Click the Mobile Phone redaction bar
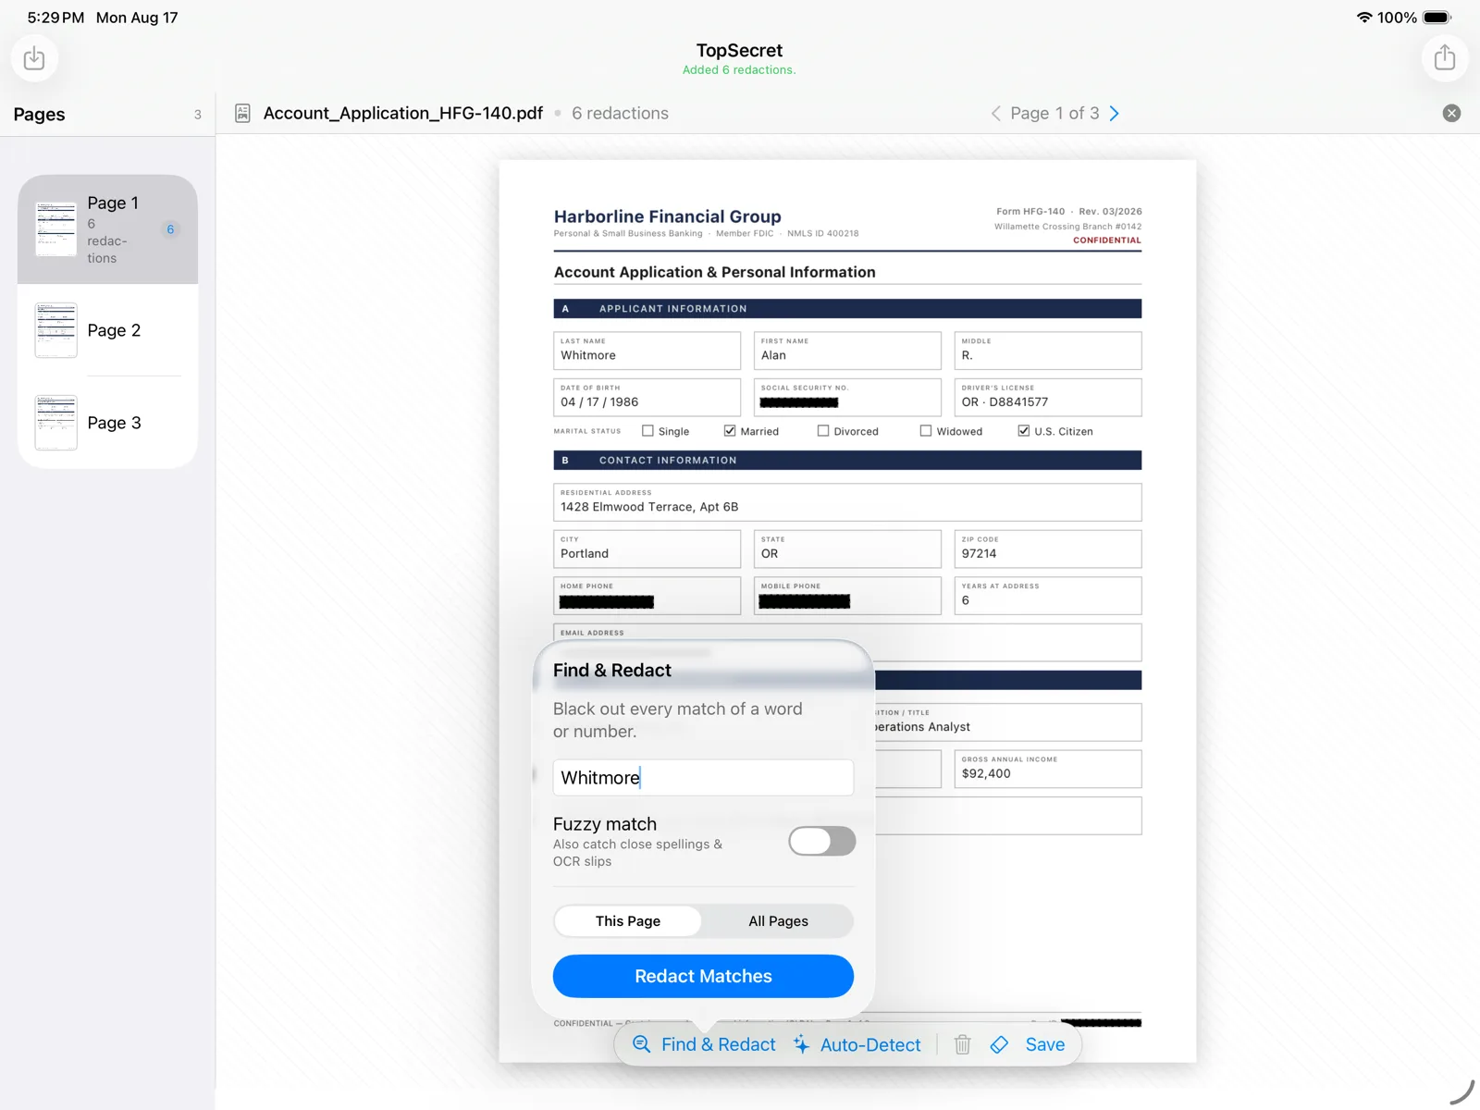 pos(805,601)
